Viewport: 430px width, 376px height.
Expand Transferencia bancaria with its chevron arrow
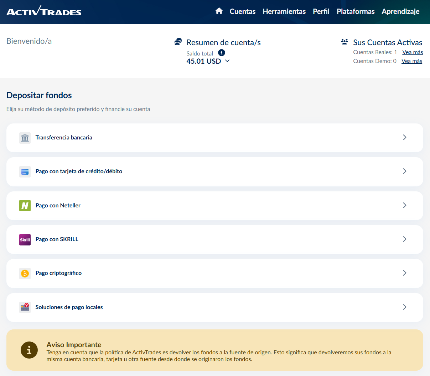[404, 137]
